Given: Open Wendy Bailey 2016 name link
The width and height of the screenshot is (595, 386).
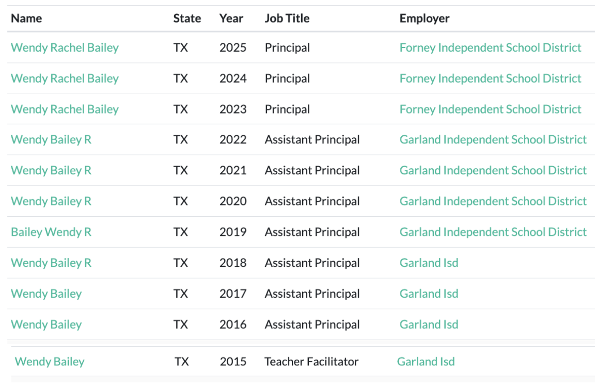Looking at the screenshot, I should 46,325.
